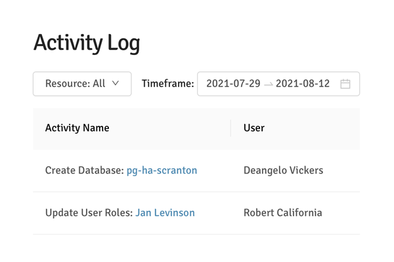This screenshot has width=394, height=262.
Task: Select the end date 2021-08-12 field
Action: [303, 84]
